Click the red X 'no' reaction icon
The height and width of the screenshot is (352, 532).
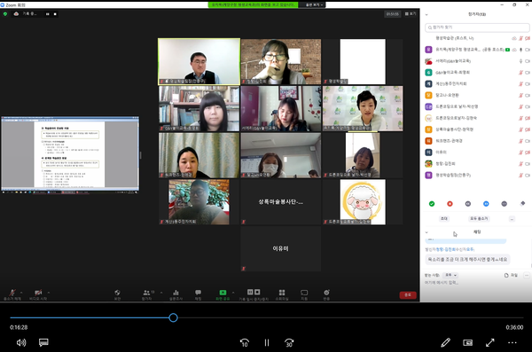450,204
